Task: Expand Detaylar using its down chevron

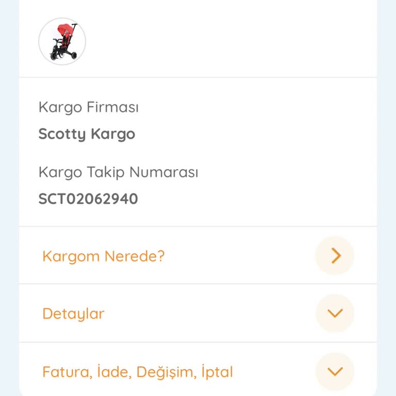Action: [335, 313]
